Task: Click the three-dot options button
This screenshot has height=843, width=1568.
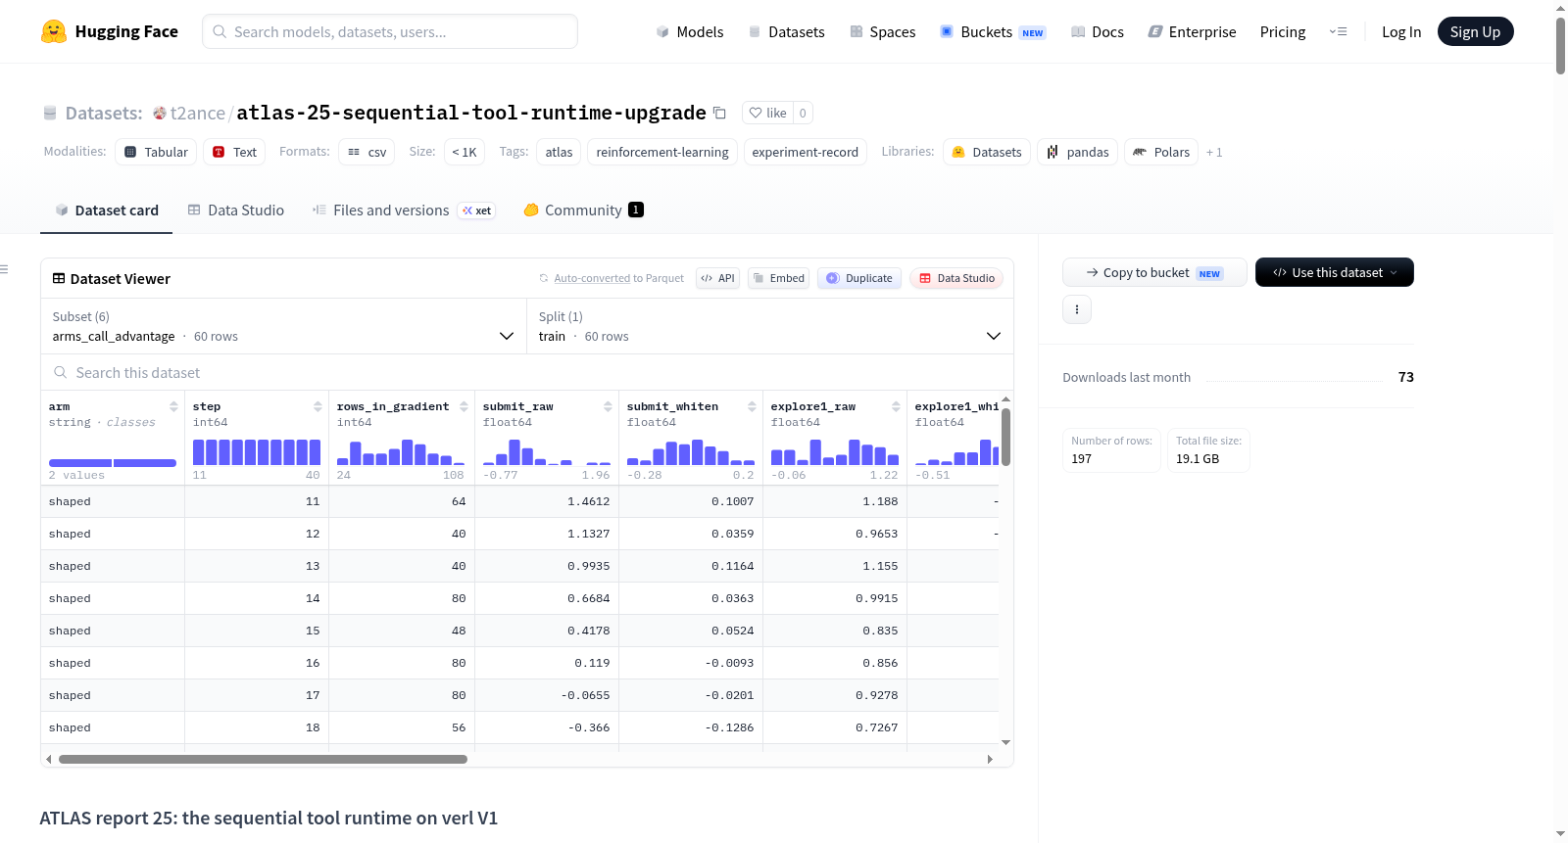Action: tap(1077, 309)
